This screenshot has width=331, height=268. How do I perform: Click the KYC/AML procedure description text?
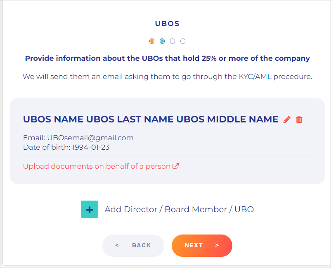pos(167,77)
